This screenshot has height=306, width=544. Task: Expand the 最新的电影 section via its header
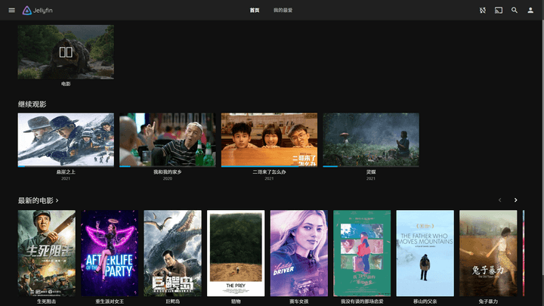[x=39, y=200]
